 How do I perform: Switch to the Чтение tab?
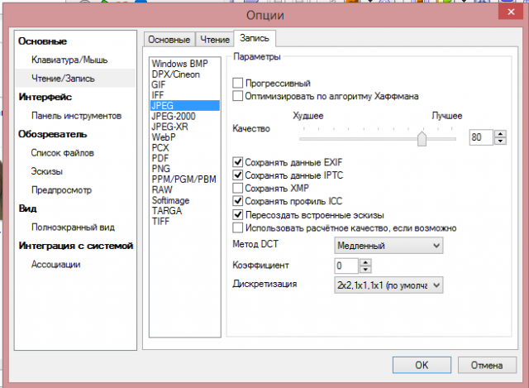(x=215, y=40)
